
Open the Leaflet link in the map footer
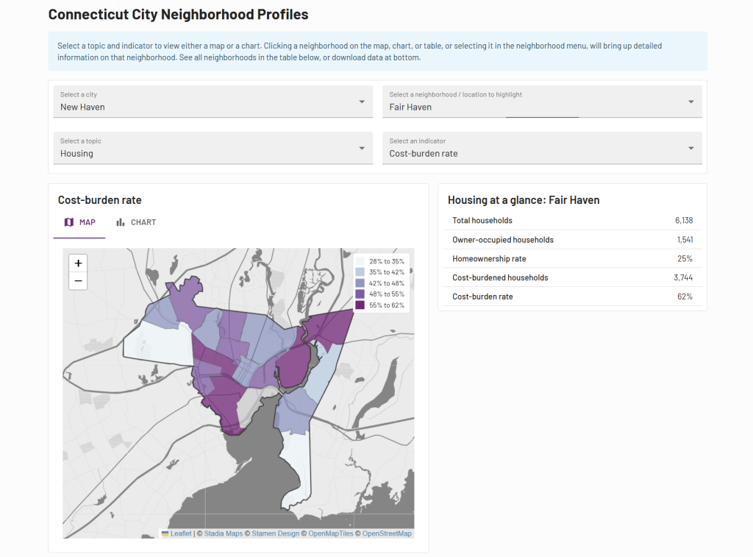180,533
